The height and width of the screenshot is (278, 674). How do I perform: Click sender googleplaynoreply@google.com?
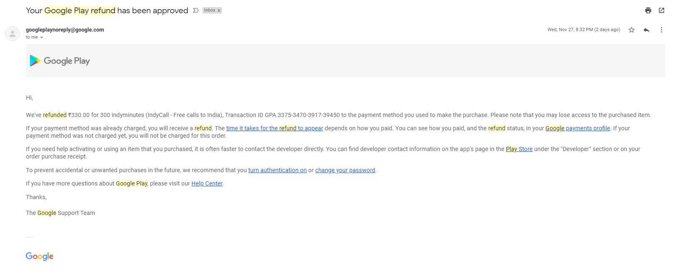coord(65,30)
